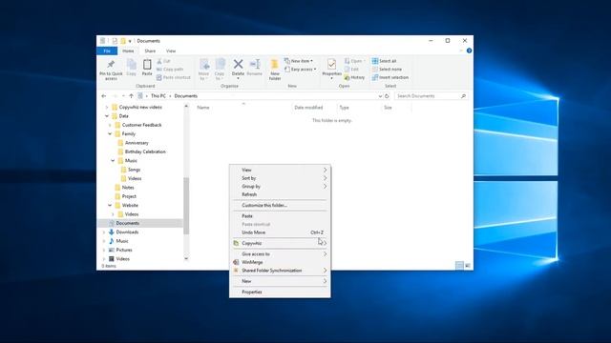The image size is (611, 343).
Task: Click Select all in the ribbon
Action: click(384, 61)
